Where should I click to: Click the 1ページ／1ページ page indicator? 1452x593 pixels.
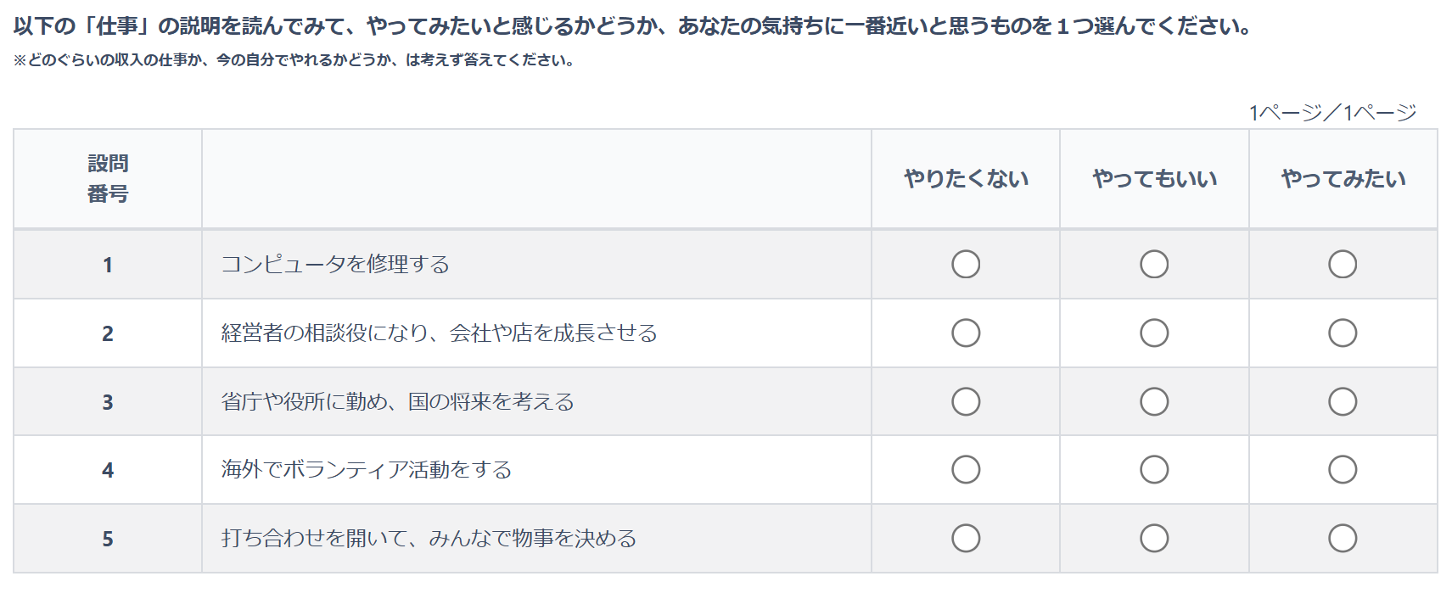pos(1332,112)
